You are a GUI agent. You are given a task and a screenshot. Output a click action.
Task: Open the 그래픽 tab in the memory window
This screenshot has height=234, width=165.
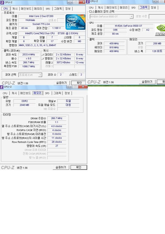[57, 93]
